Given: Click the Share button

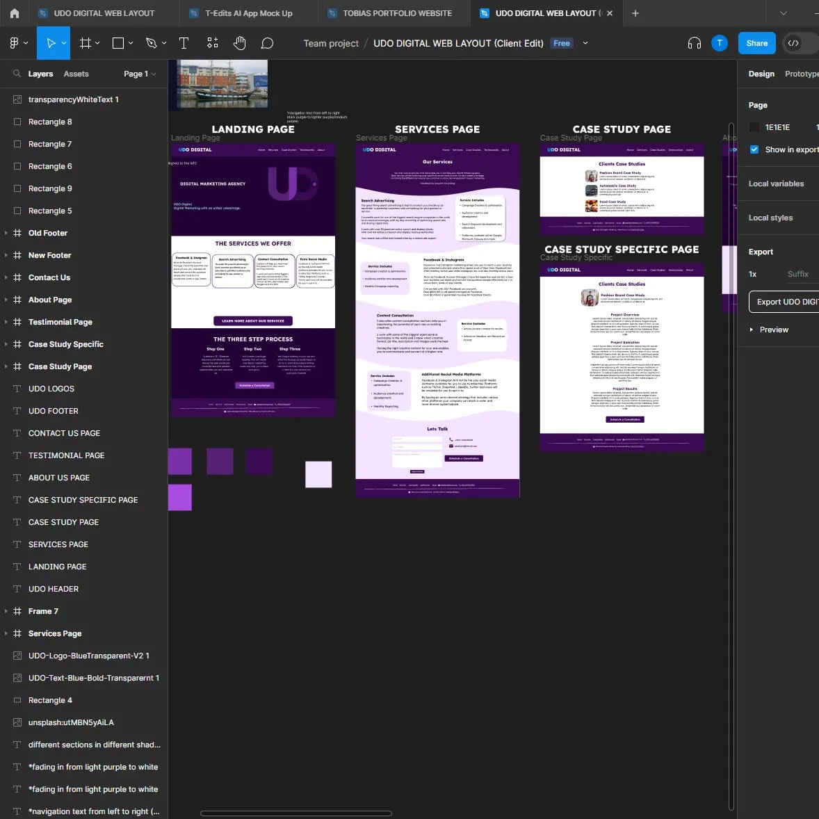Looking at the screenshot, I should click(x=757, y=43).
